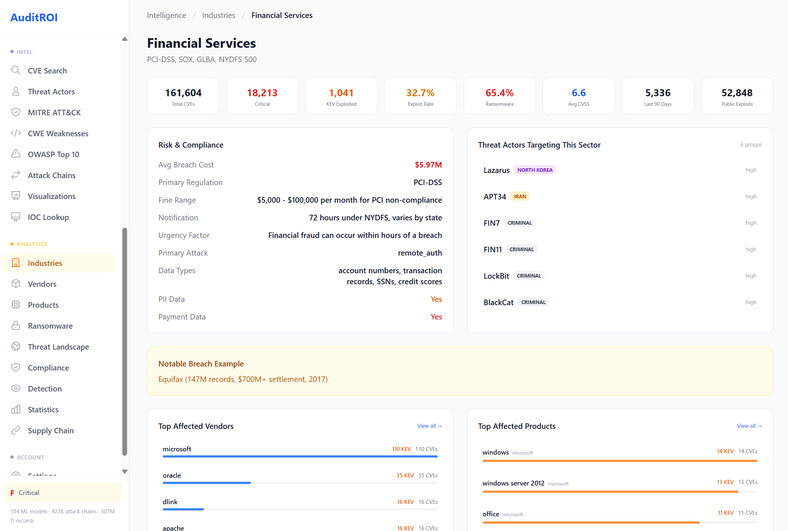Click View all for Top Affected Vendors
Screen dimensions: 788x531
(x=429, y=426)
